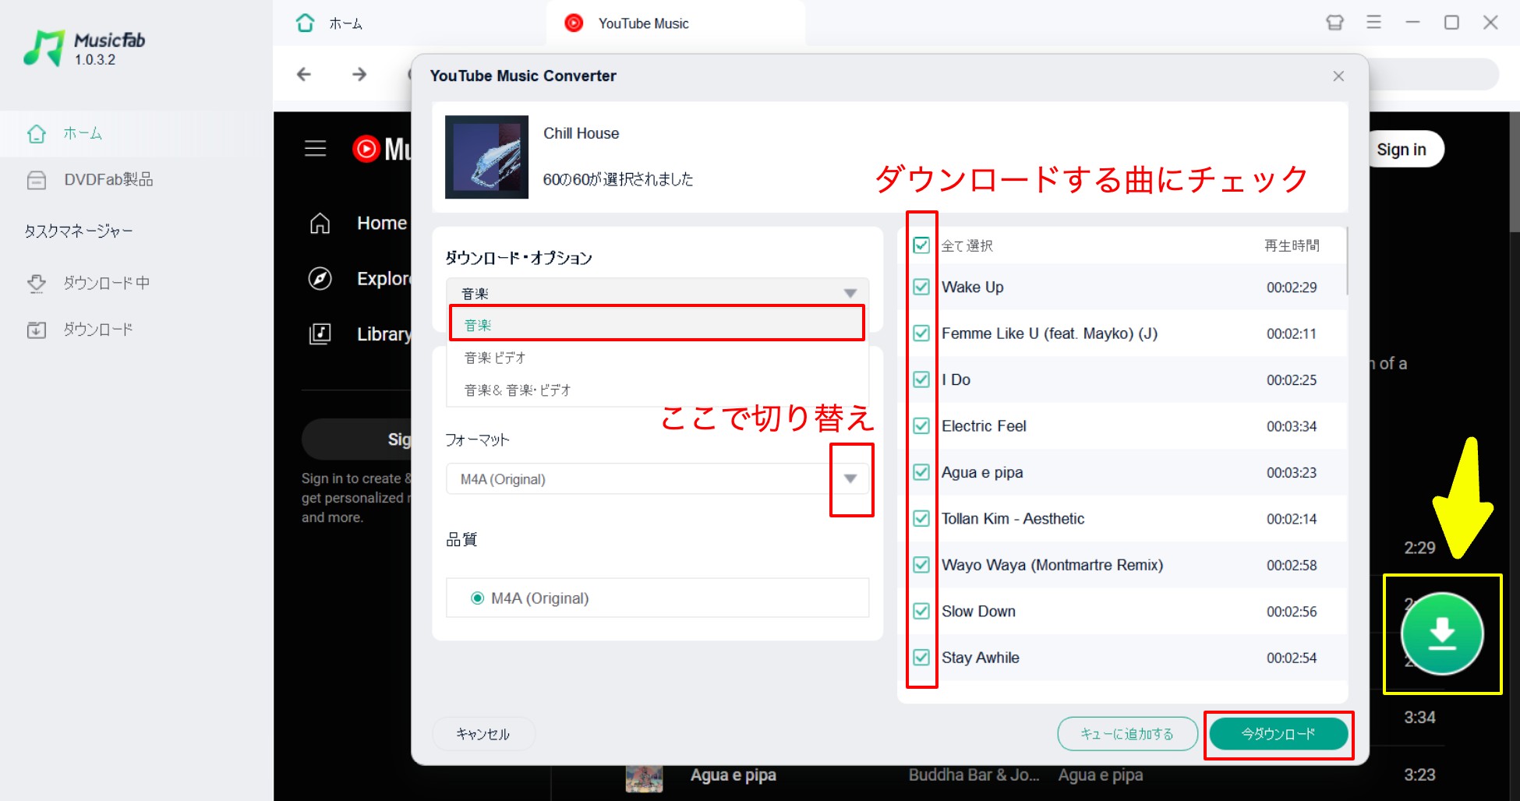Click the home icon in top tab bar
Screen dimensions: 1520x801
pyautogui.click(x=306, y=23)
